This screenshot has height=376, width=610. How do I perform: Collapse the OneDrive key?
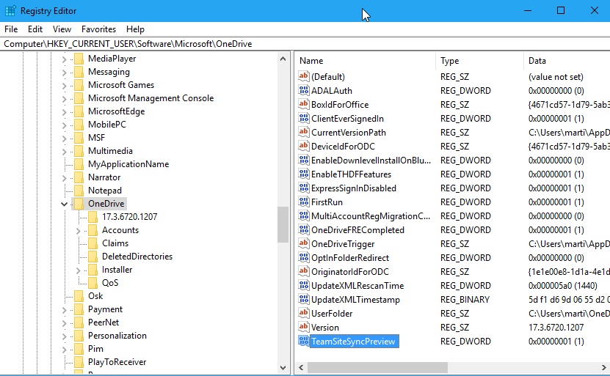(x=64, y=204)
